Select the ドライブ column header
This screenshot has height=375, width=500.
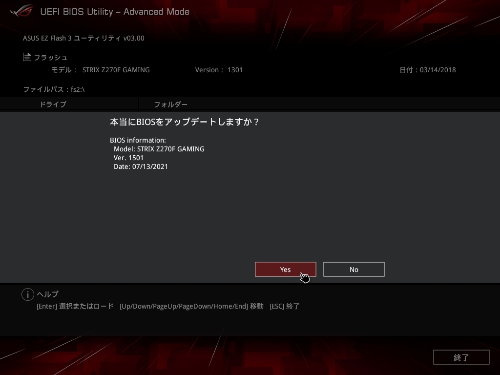[x=53, y=104]
